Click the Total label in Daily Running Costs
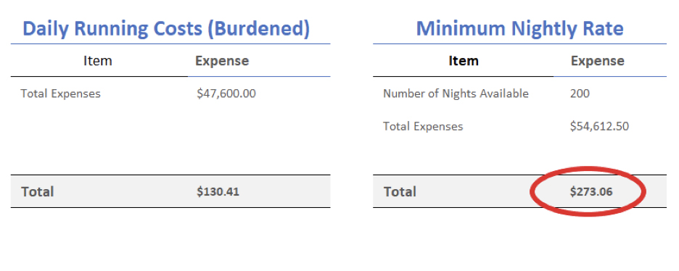Viewport: 679px width, 271px height. coord(38,191)
